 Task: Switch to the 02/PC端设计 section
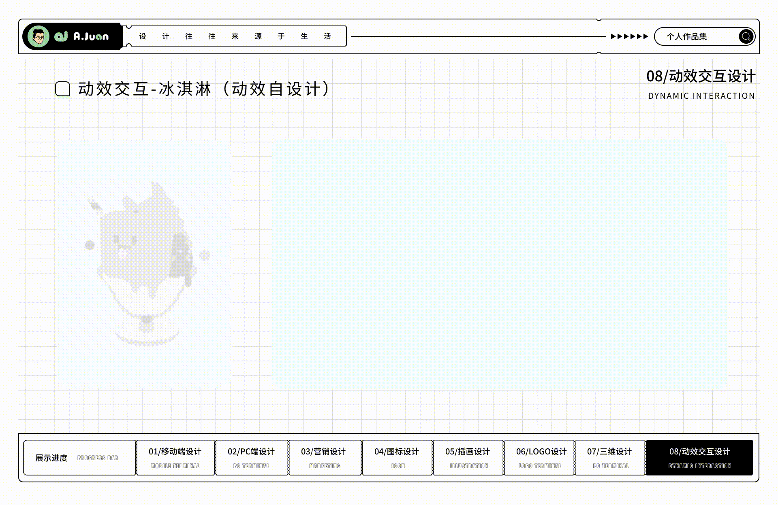pos(251,457)
